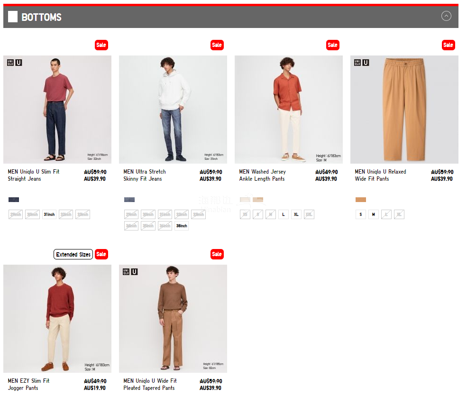The width and height of the screenshot is (467, 406).
Task: Pick size S for Uniqlo U Relaxed Wide Pants
Action: [x=361, y=214]
